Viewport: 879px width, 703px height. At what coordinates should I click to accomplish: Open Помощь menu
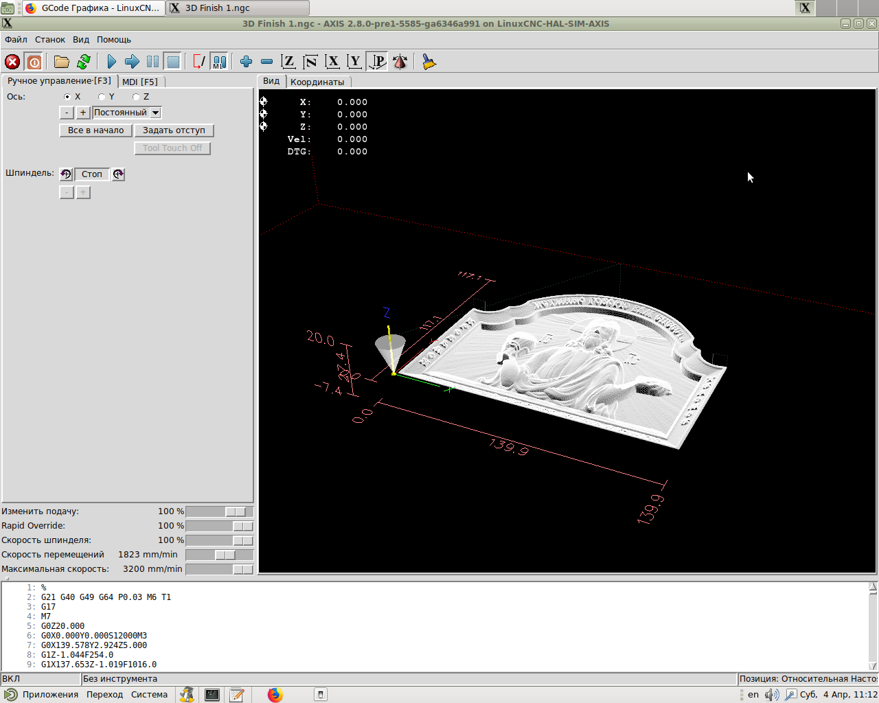coord(114,40)
